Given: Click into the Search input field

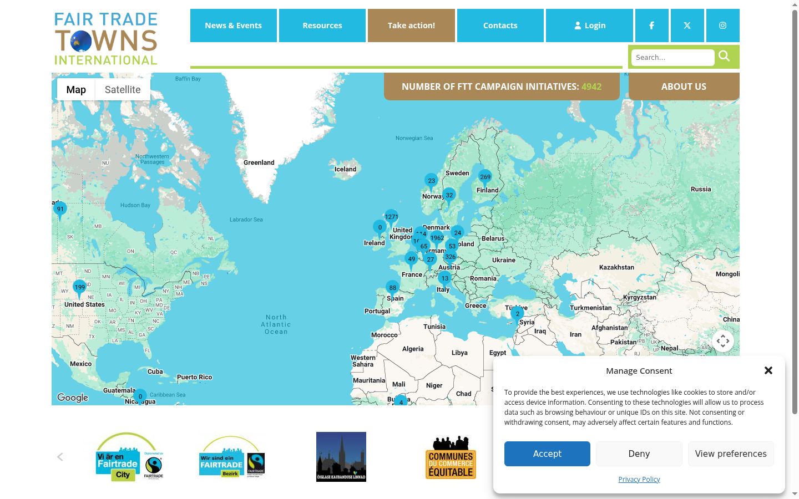Looking at the screenshot, I should click(672, 57).
